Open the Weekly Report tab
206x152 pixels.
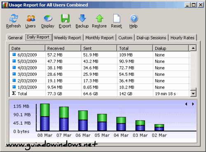[68, 37]
